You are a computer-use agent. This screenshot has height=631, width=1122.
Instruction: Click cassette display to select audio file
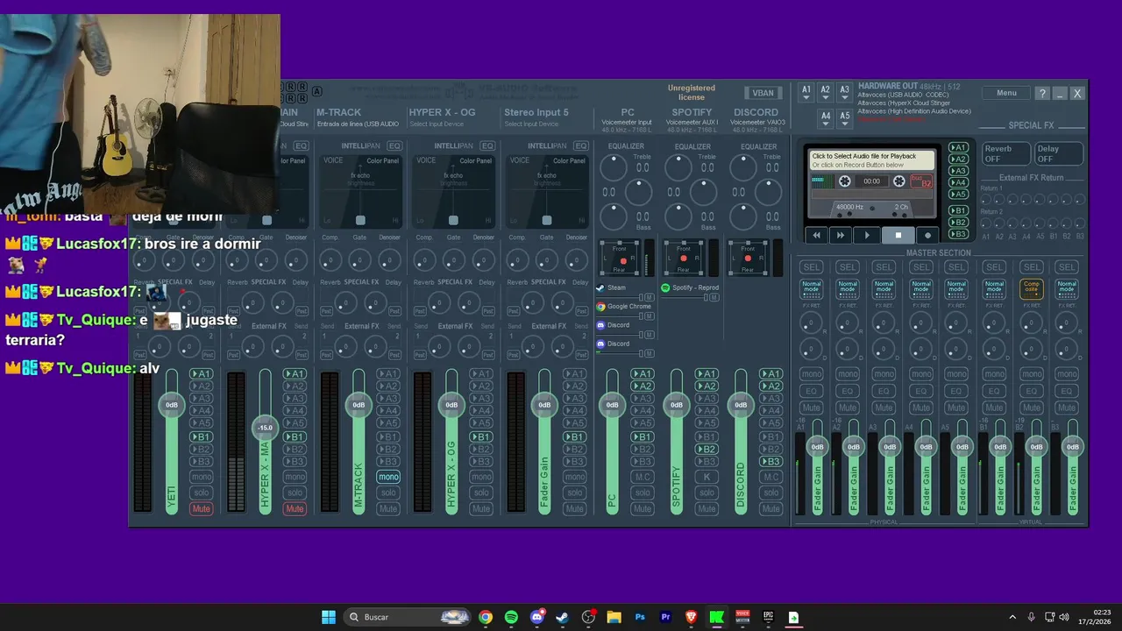871,160
